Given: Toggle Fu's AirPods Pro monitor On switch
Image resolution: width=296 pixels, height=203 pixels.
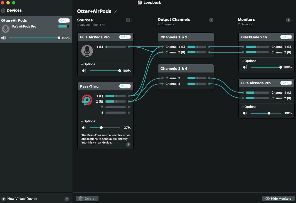Looking at the screenshot, I should pyautogui.click(x=286, y=83).
